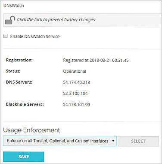Image resolution: width=162 pixels, height=164 pixels.
Task: Save the DNSWatch settings
Action: point(24,157)
